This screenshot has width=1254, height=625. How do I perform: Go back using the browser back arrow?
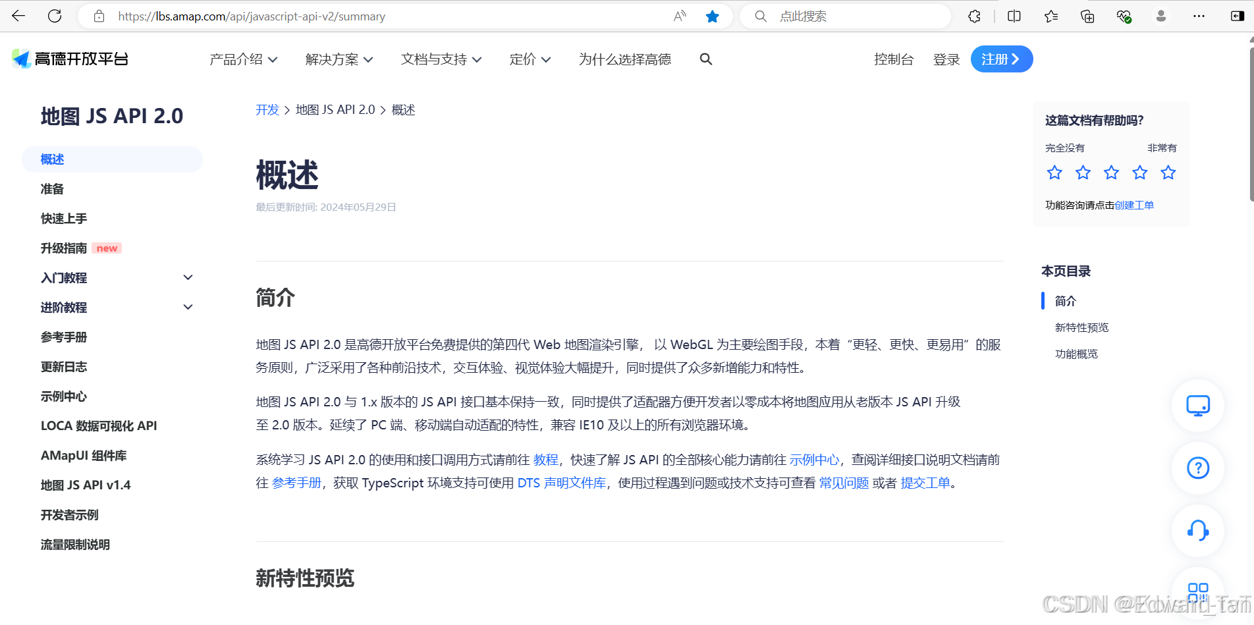[x=18, y=16]
